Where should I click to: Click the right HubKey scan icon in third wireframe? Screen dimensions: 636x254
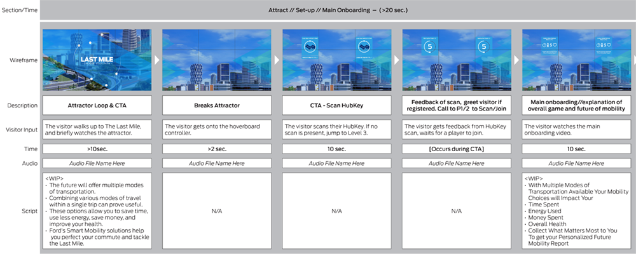click(x=364, y=46)
